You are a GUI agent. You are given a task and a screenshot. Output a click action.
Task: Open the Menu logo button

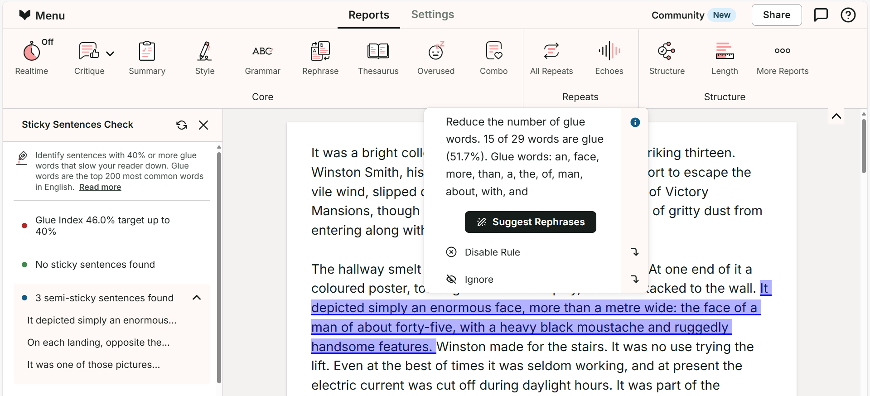click(42, 15)
